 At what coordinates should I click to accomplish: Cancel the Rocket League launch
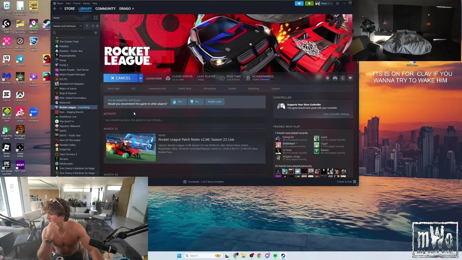(121, 78)
